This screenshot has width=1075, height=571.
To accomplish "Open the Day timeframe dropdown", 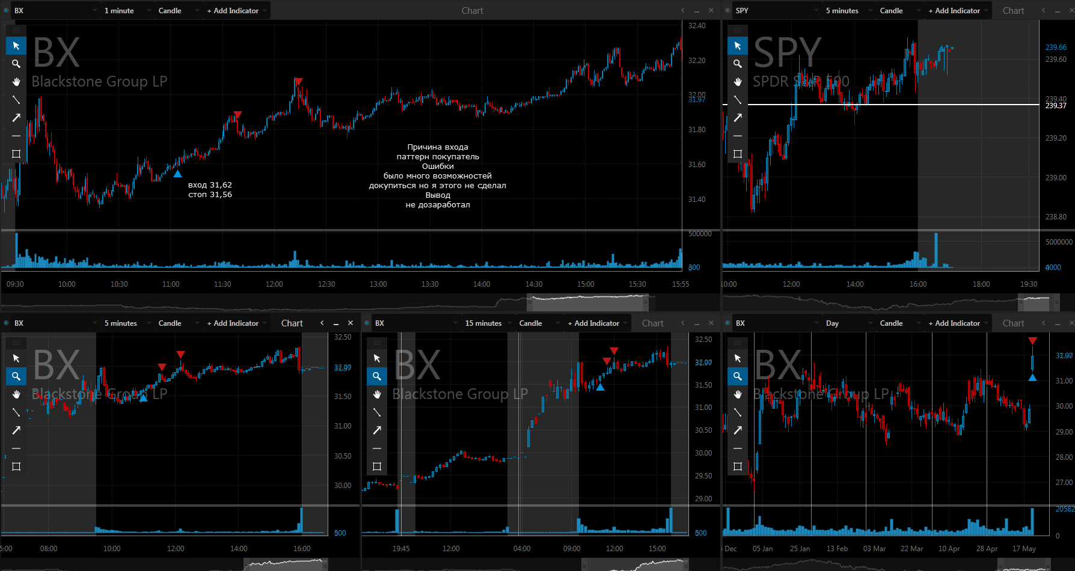I will [849, 323].
